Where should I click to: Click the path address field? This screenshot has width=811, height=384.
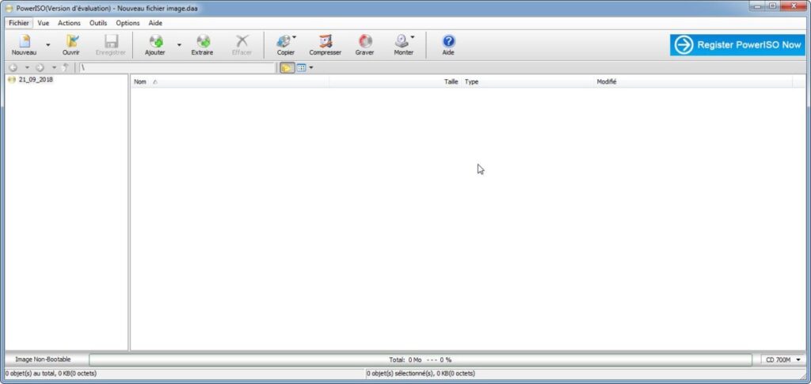tap(177, 68)
